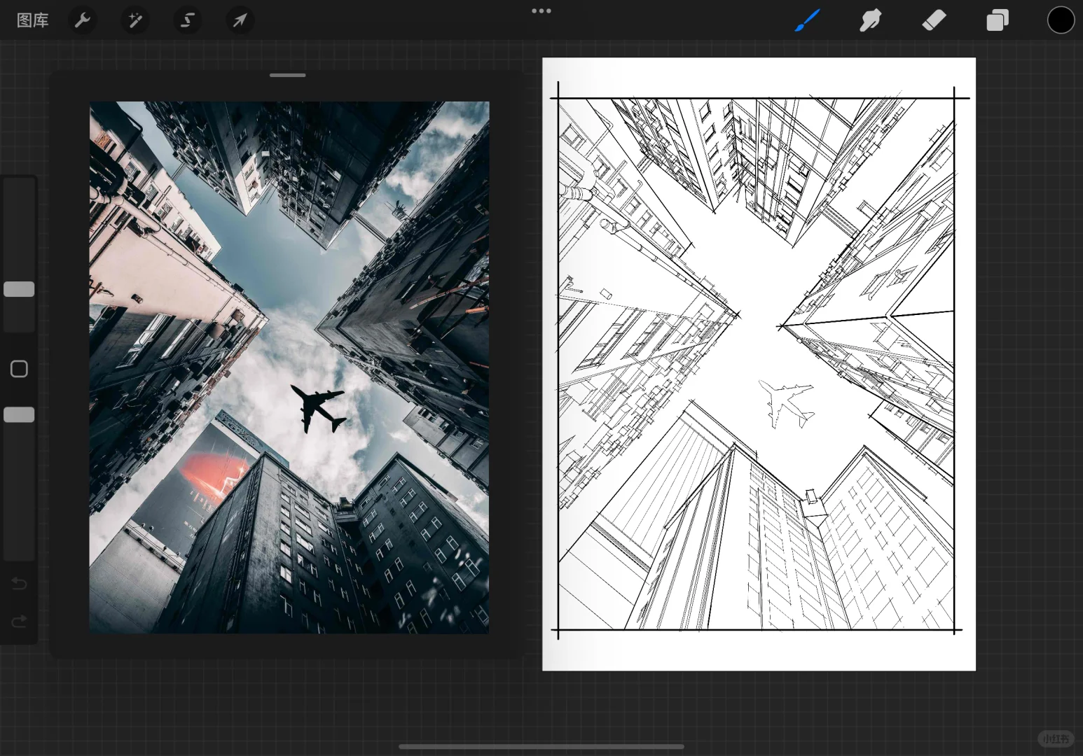Tap the reference photo of buildings
The height and width of the screenshot is (756, 1083).
click(289, 367)
